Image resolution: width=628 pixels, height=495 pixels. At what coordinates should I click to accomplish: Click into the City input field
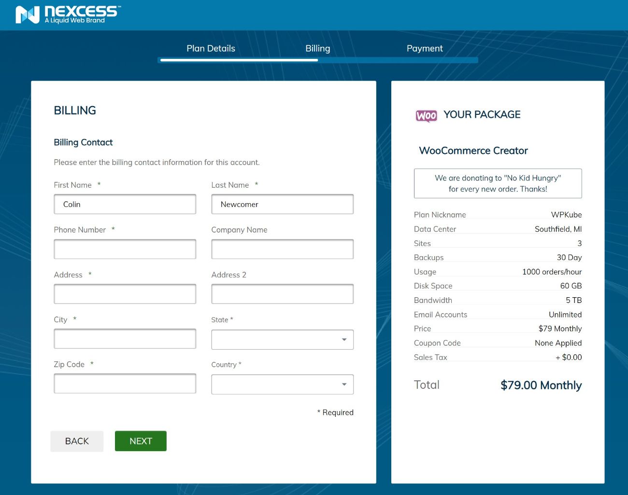click(125, 339)
